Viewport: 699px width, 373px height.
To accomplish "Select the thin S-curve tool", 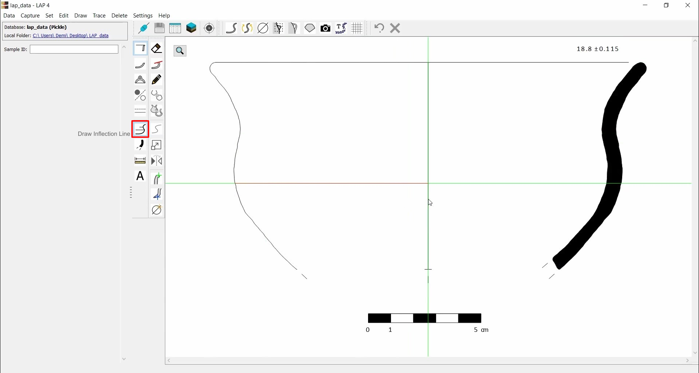I will tap(157, 129).
